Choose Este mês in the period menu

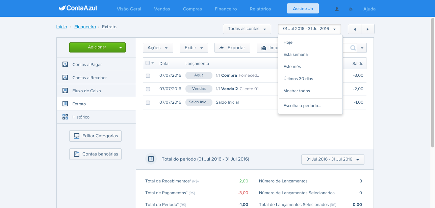310,67
